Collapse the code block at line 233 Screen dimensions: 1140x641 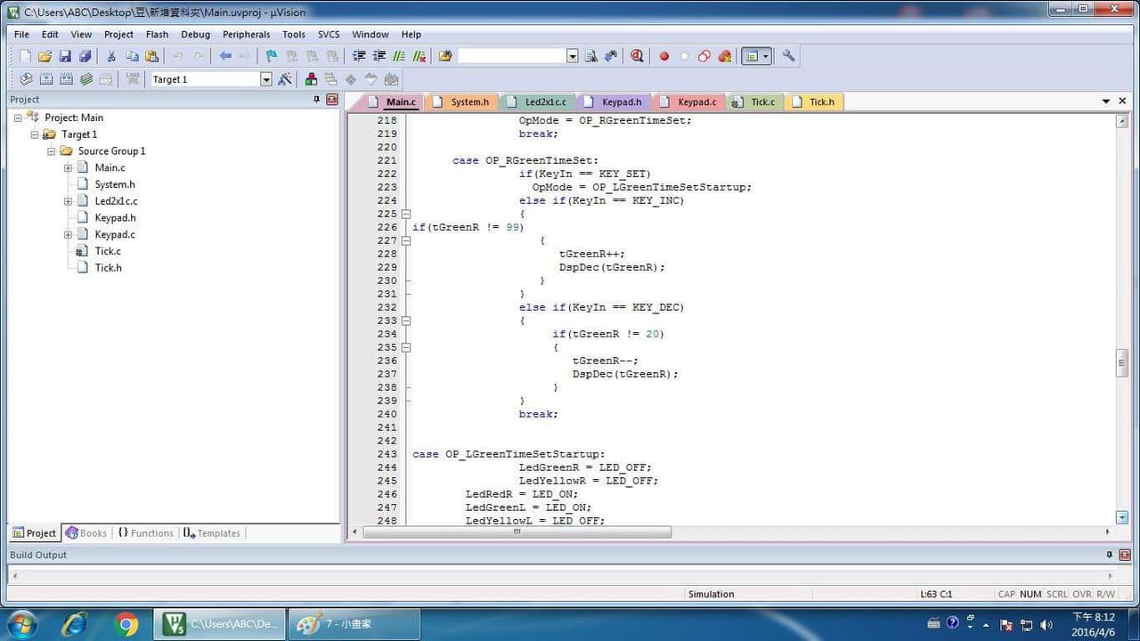pos(406,320)
